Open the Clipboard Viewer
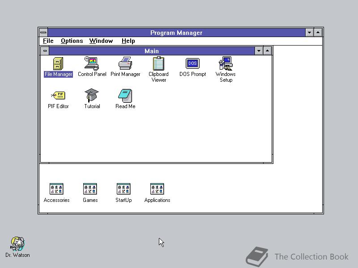Image resolution: width=358 pixels, height=268 pixels. [x=158, y=64]
